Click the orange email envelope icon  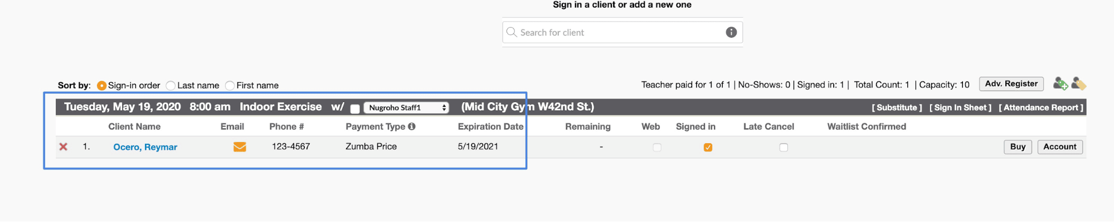(x=240, y=147)
